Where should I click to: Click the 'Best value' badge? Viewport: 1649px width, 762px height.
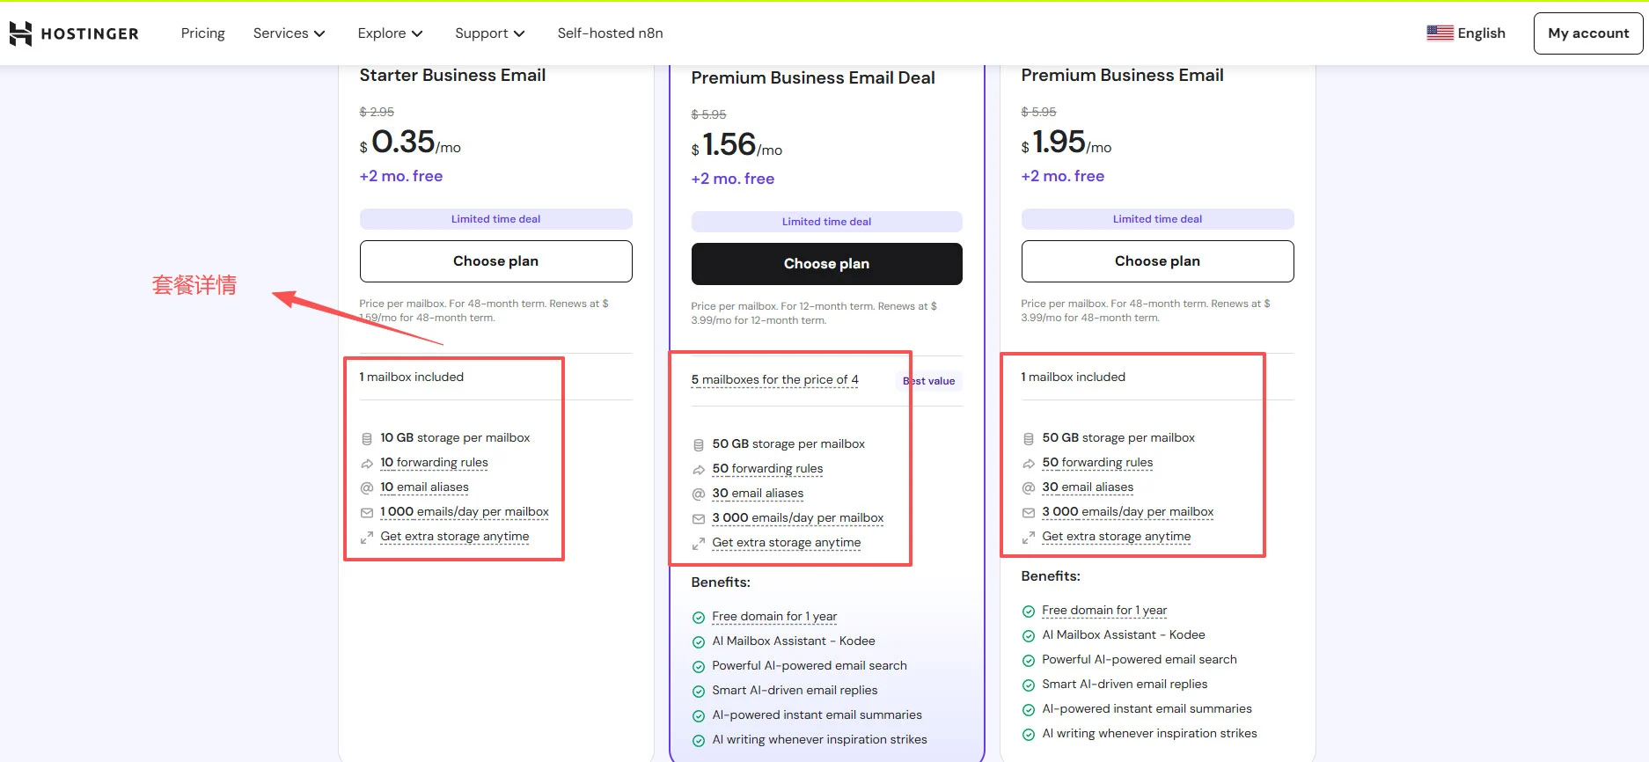tap(929, 381)
